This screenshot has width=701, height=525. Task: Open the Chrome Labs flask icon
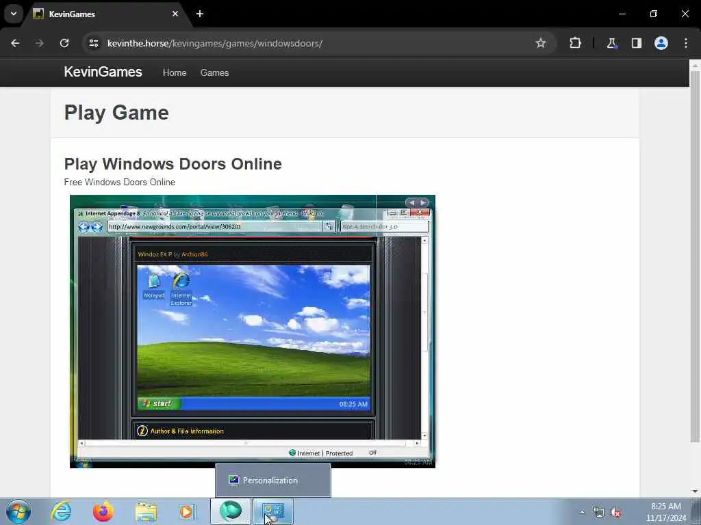pos(611,43)
